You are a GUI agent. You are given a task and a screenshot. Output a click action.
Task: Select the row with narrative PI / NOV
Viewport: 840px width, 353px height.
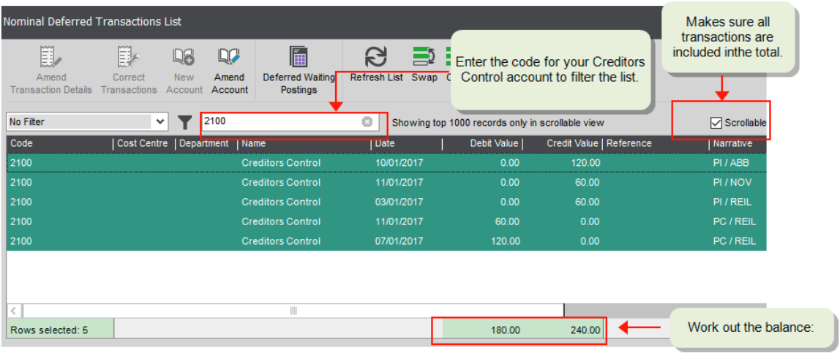tap(386, 183)
